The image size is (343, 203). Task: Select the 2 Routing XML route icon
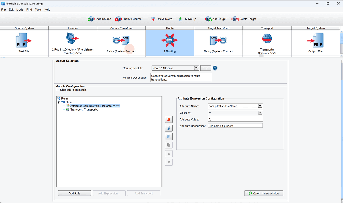click(170, 40)
